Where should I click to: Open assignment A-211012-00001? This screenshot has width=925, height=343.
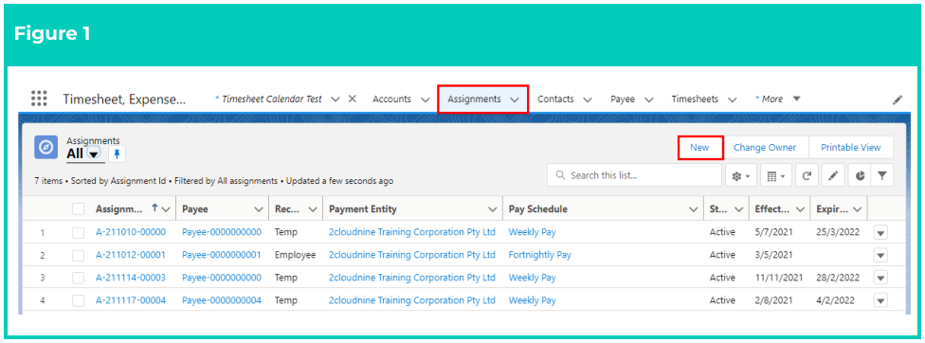pyautogui.click(x=131, y=255)
